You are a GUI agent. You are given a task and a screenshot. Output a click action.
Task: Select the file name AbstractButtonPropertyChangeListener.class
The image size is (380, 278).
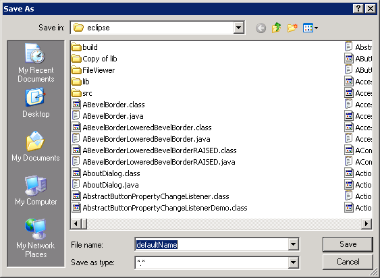pyautogui.click(x=156, y=196)
